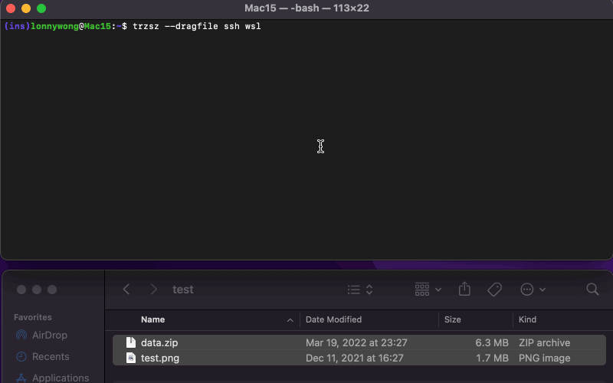Select AirDrop in the Finder sidebar

(x=50, y=335)
